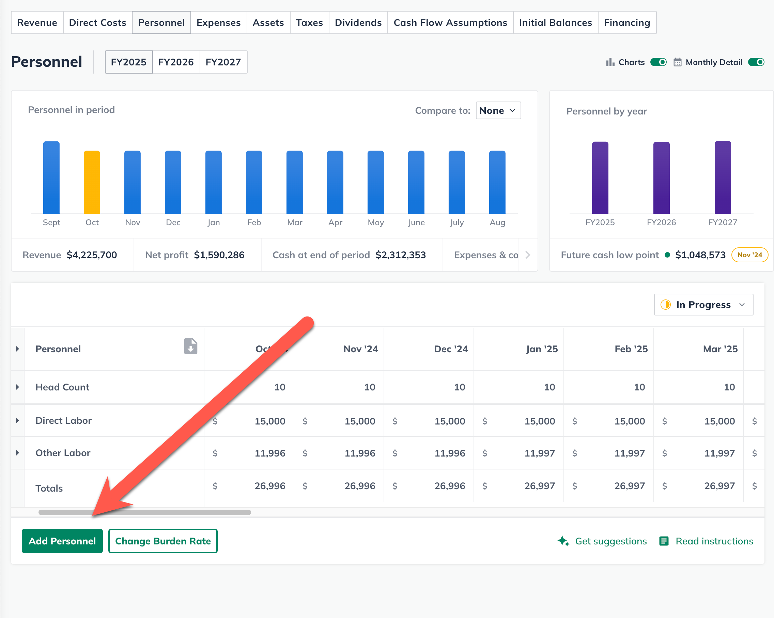Click the Other Labor Jan '25 value 11,997
Image resolution: width=774 pixels, height=618 pixels.
[x=540, y=453]
